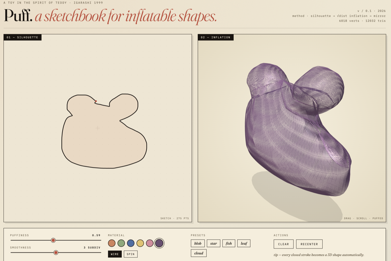391x261 pixels.
Task: Click the crosshair at silhouette canvas center
Action: click(x=98, y=128)
